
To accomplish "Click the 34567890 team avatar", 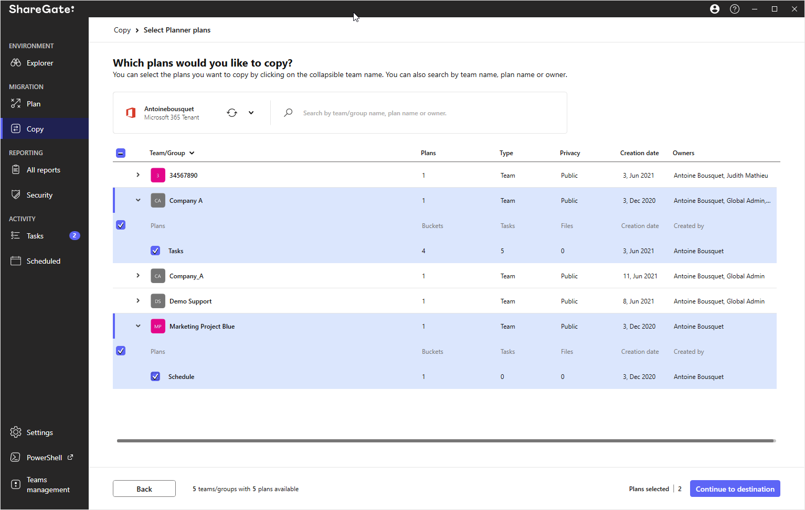I will tap(158, 175).
